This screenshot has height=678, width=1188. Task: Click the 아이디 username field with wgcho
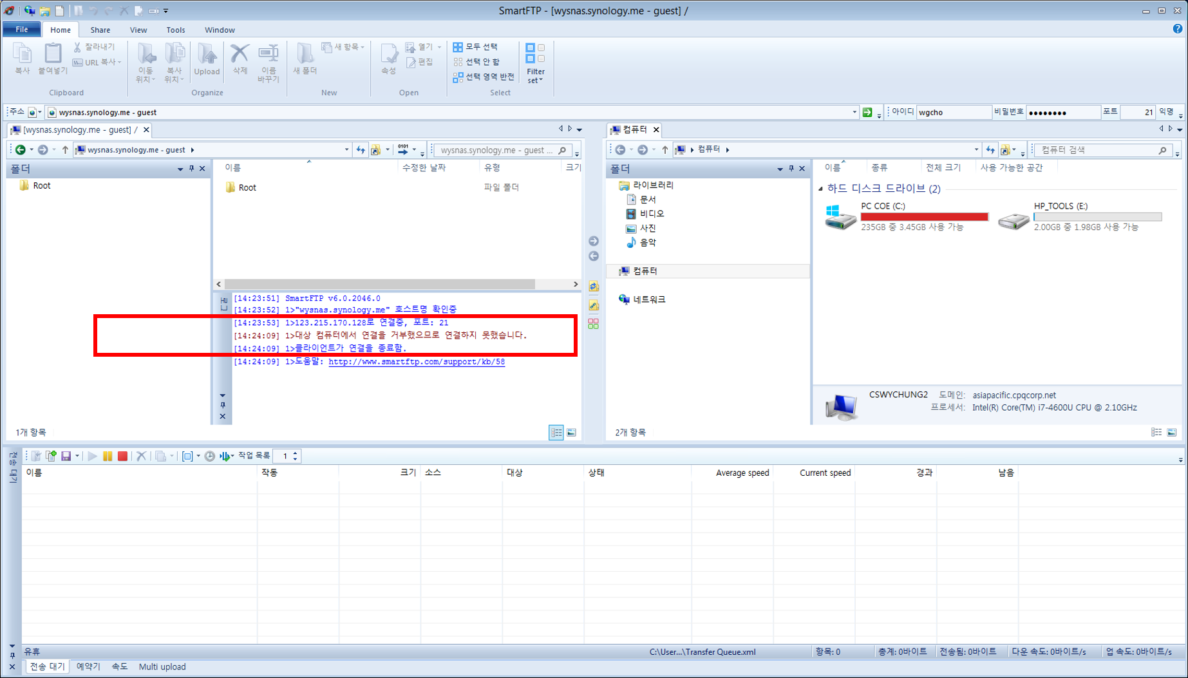tap(954, 112)
